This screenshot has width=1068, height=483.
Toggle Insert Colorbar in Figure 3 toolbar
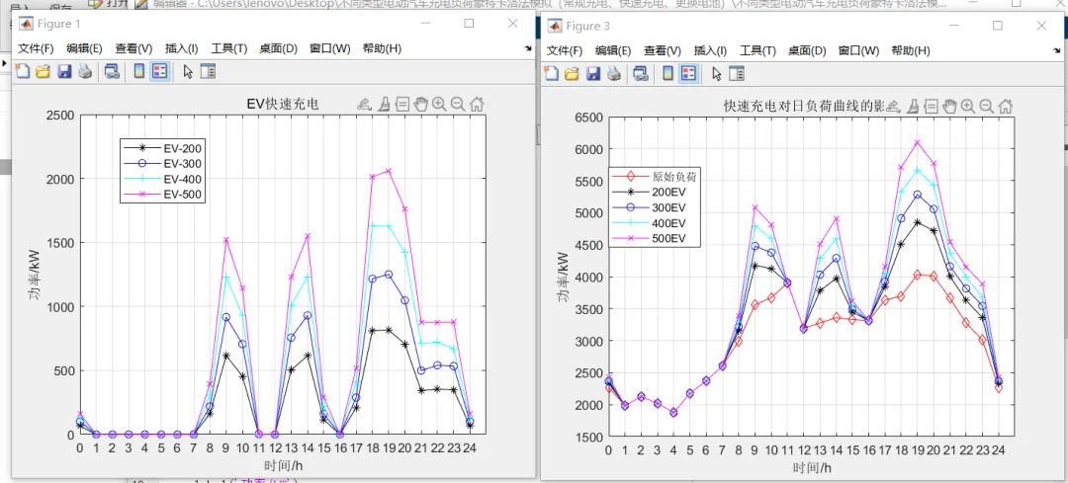667,73
